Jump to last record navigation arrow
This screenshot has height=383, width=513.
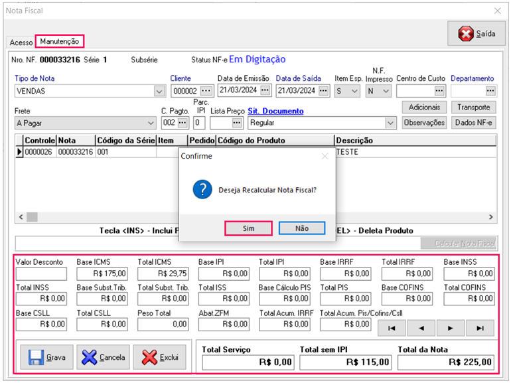[480, 327]
